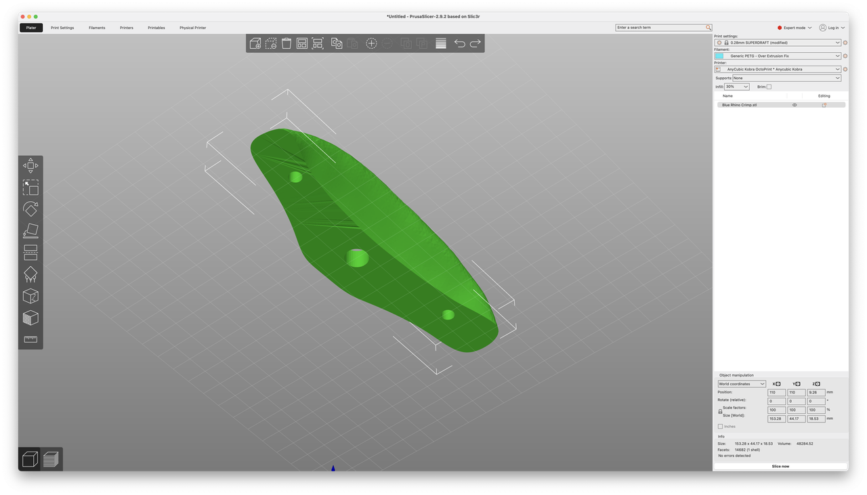Click the Remove instance minus icon
The image size is (867, 495).
click(387, 43)
